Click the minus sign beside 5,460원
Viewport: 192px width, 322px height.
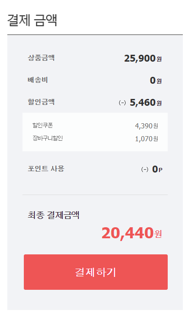point(122,103)
